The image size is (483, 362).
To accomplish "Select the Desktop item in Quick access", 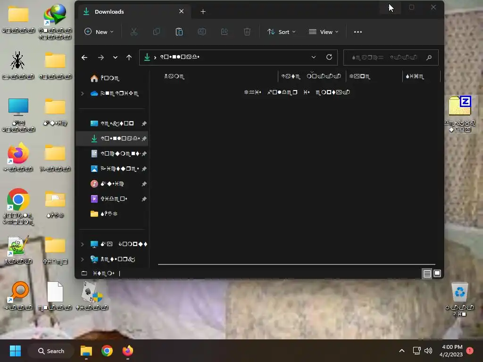I will click(x=112, y=123).
